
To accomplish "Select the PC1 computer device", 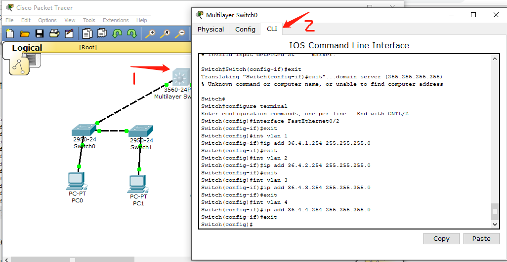I will [138, 184].
